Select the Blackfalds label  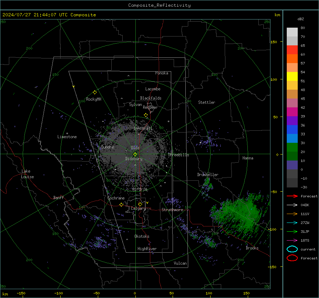point(151,98)
